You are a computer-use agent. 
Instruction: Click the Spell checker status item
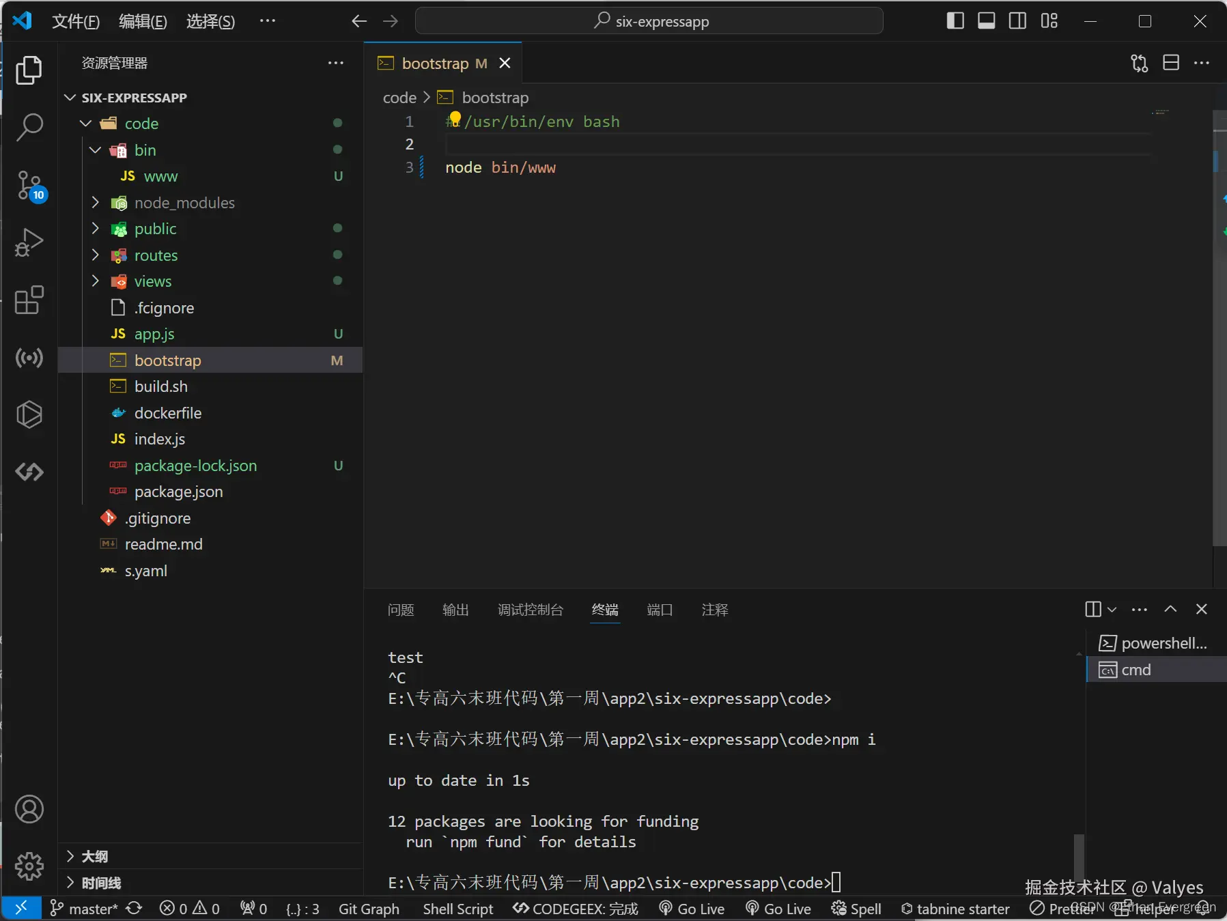tap(856, 909)
